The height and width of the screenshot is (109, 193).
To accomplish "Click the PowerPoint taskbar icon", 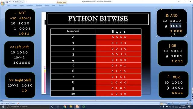I will click(x=77, y=107).
